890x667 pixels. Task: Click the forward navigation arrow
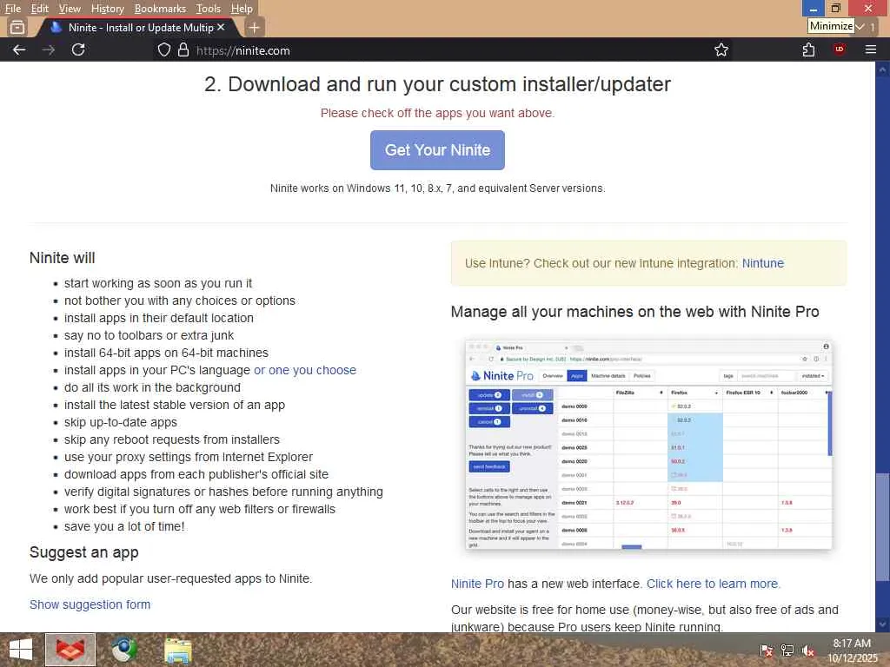point(49,50)
